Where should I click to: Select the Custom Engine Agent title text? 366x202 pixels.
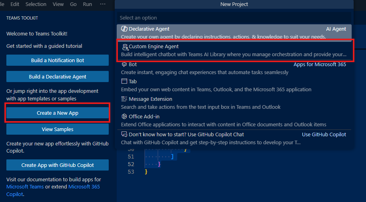pyautogui.click(x=154, y=47)
